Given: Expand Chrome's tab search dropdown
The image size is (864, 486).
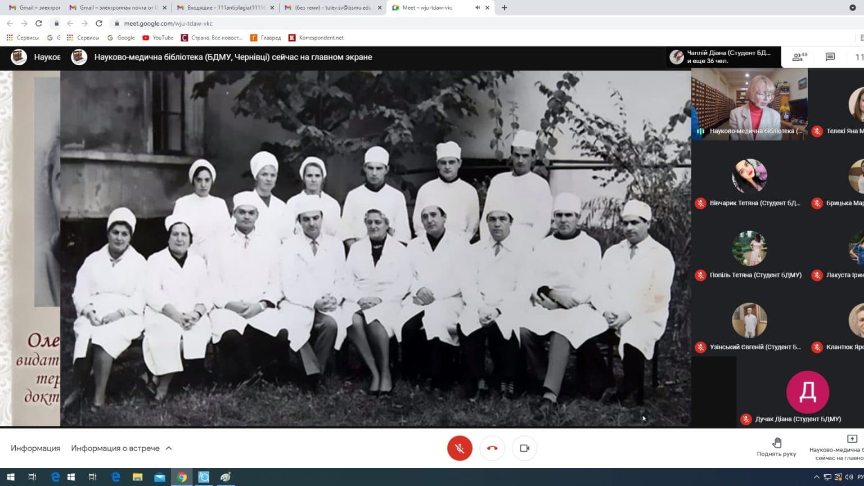Looking at the screenshot, I should [852, 8].
